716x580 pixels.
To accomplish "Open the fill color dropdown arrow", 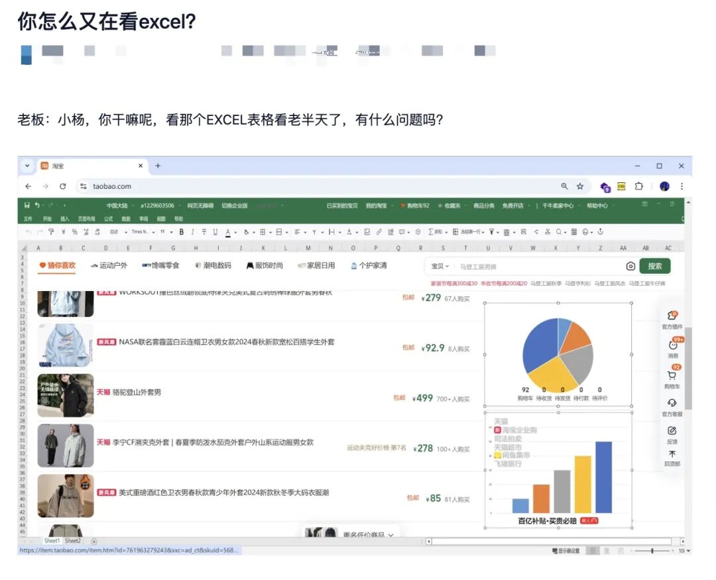I will pyautogui.click(x=253, y=232).
